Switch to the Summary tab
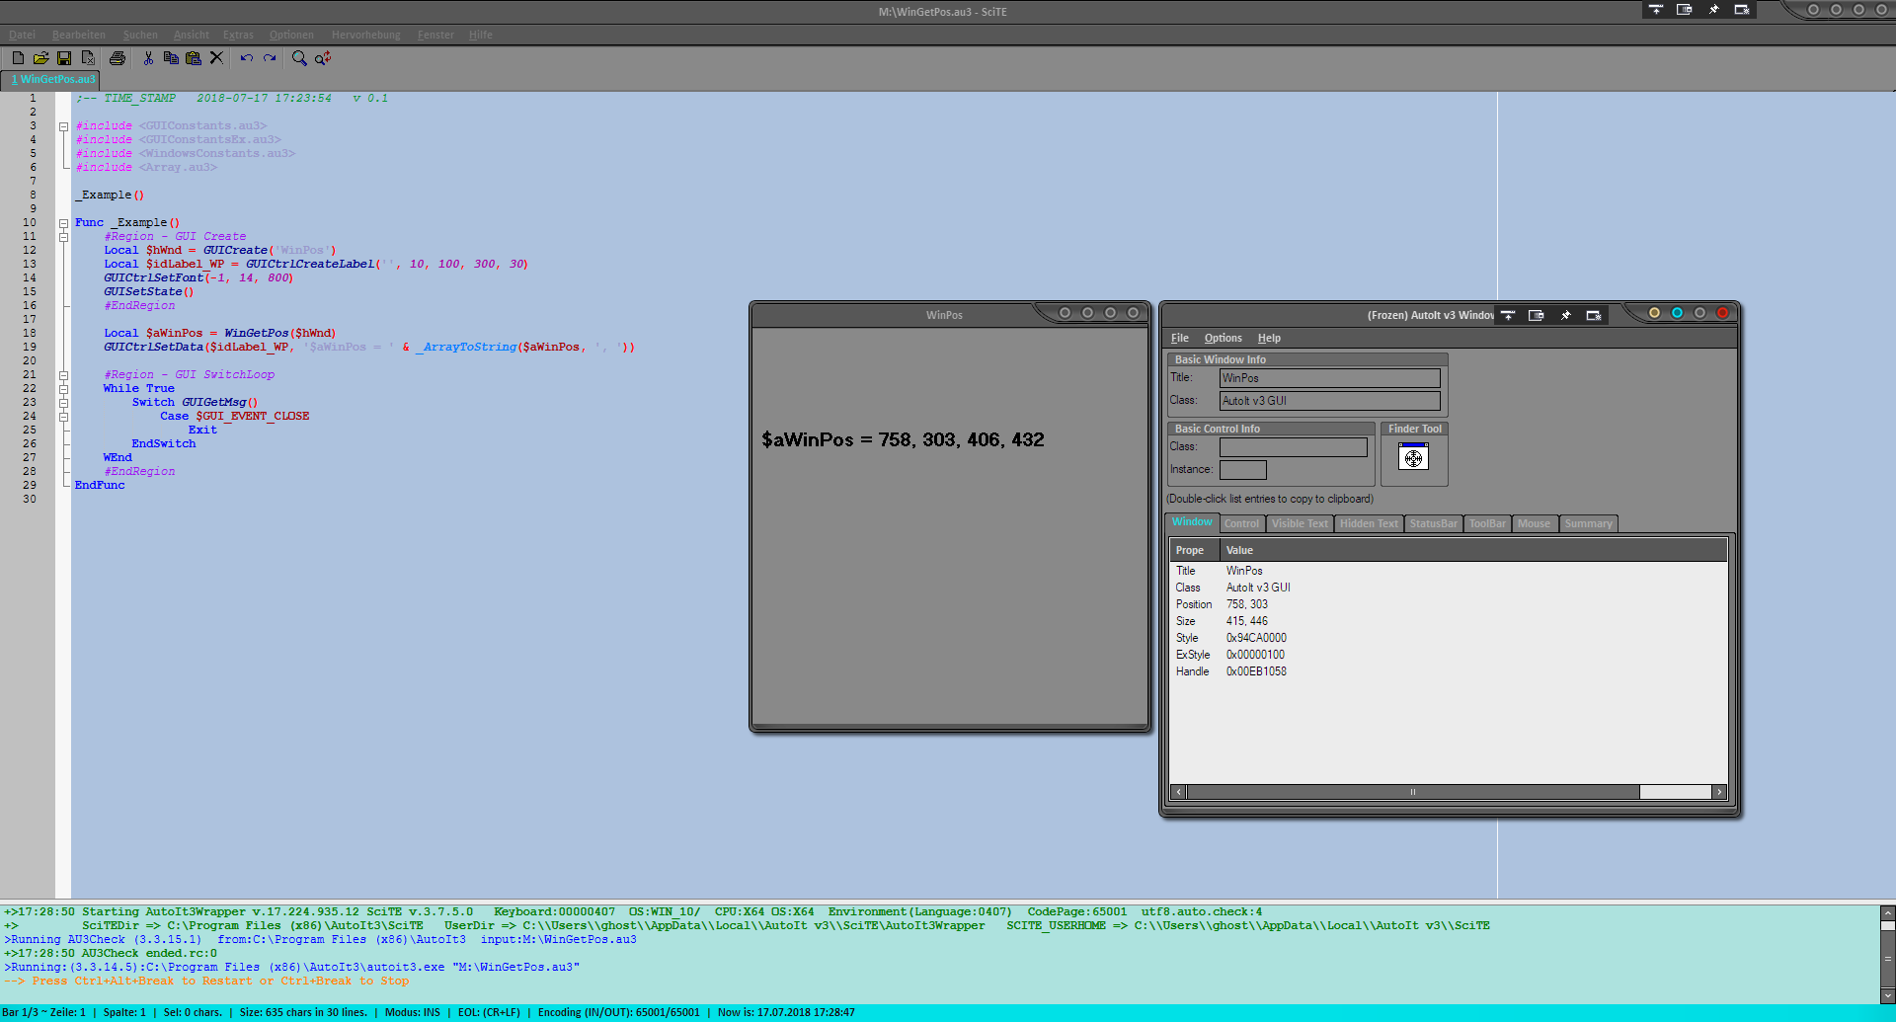This screenshot has height=1022, width=1896. pos(1588,523)
